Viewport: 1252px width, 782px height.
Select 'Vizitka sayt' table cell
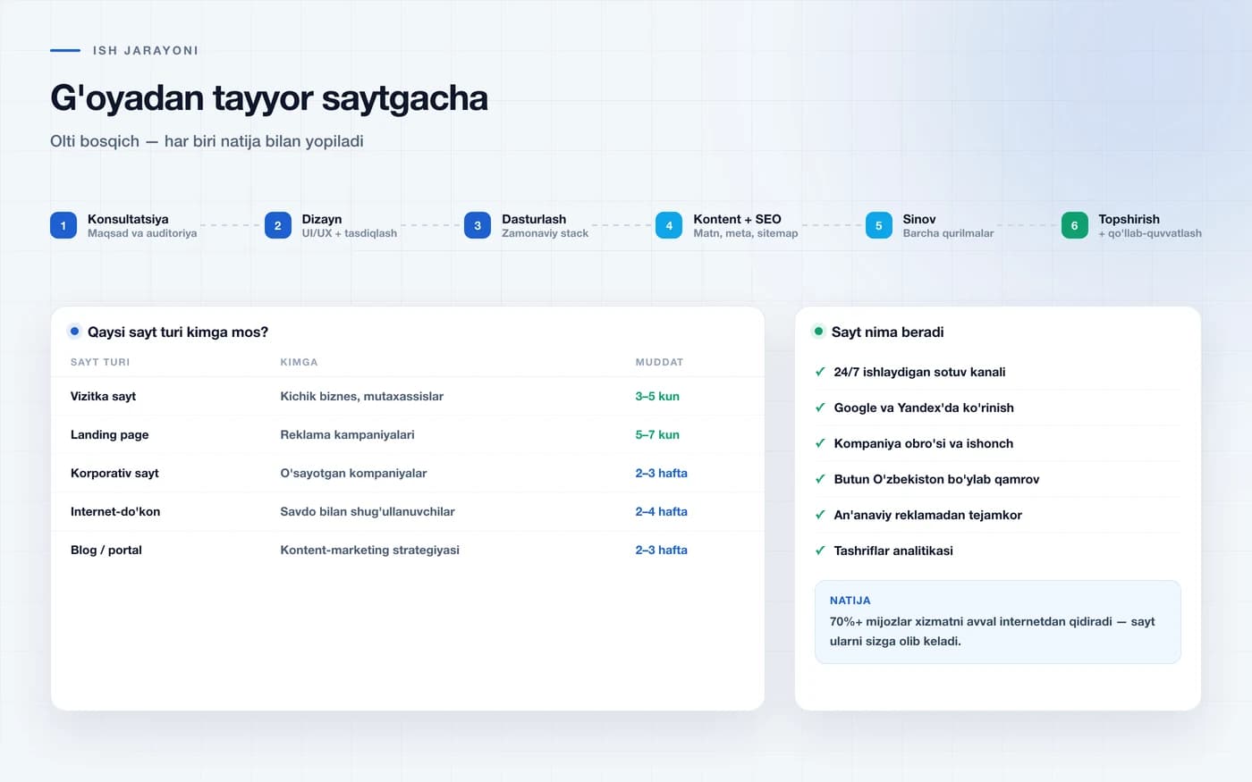pyautogui.click(x=104, y=396)
